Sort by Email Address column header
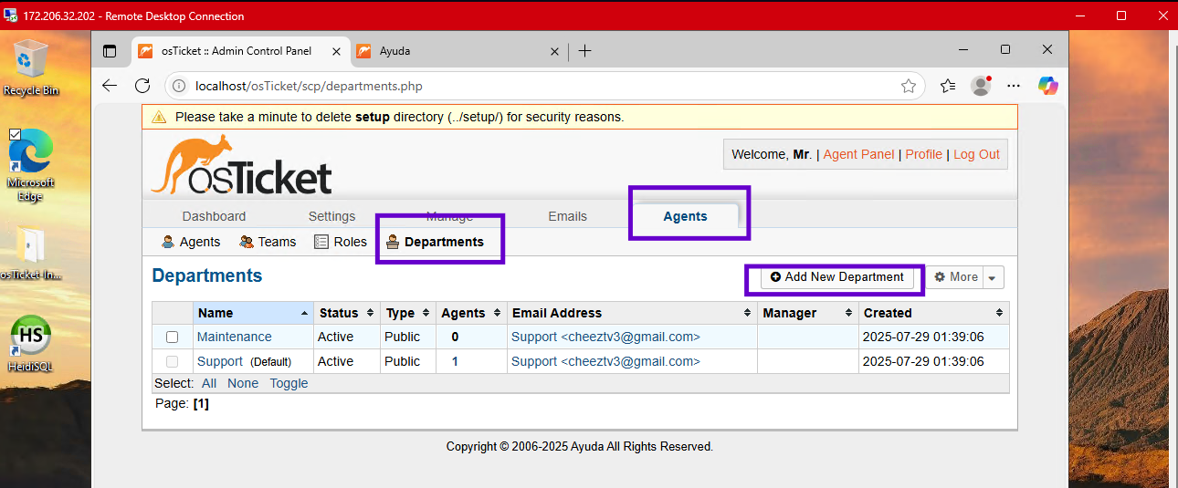1178x488 pixels. click(632, 313)
